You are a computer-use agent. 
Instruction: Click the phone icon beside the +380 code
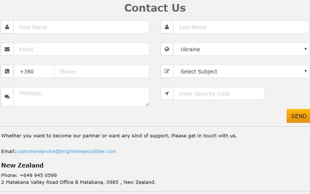pyautogui.click(x=7, y=71)
